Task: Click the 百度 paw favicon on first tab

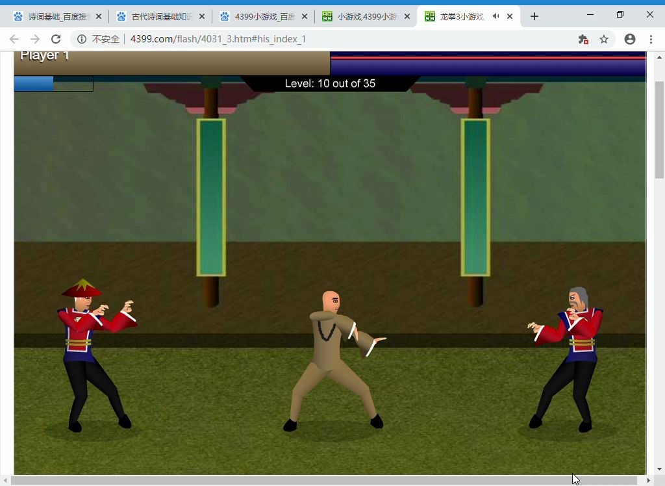Action: pyautogui.click(x=18, y=16)
